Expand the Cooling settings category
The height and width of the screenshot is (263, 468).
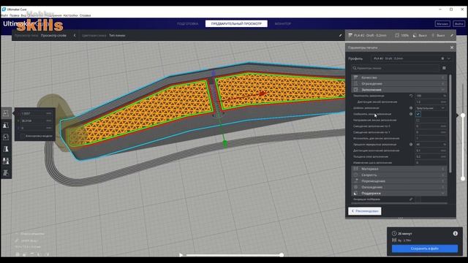pos(399,187)
